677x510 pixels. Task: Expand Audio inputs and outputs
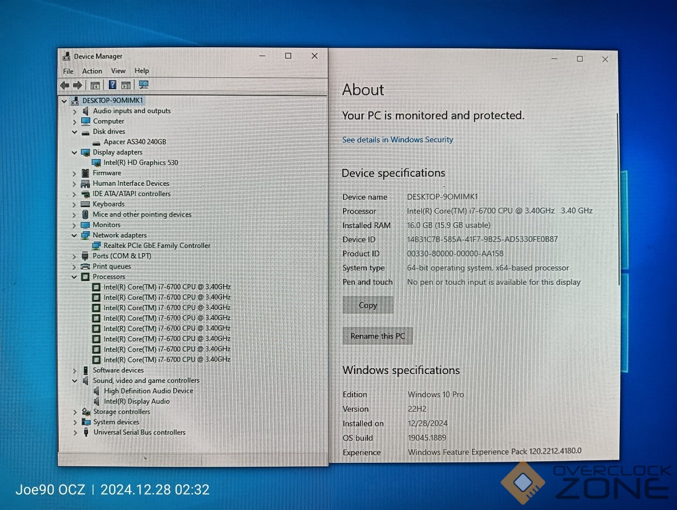75,112
